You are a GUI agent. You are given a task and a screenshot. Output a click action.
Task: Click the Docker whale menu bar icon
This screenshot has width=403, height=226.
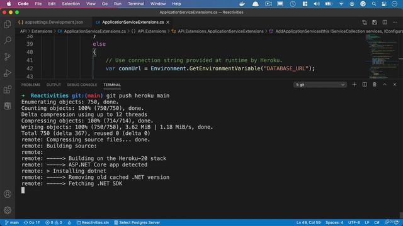tap(242, 4)
